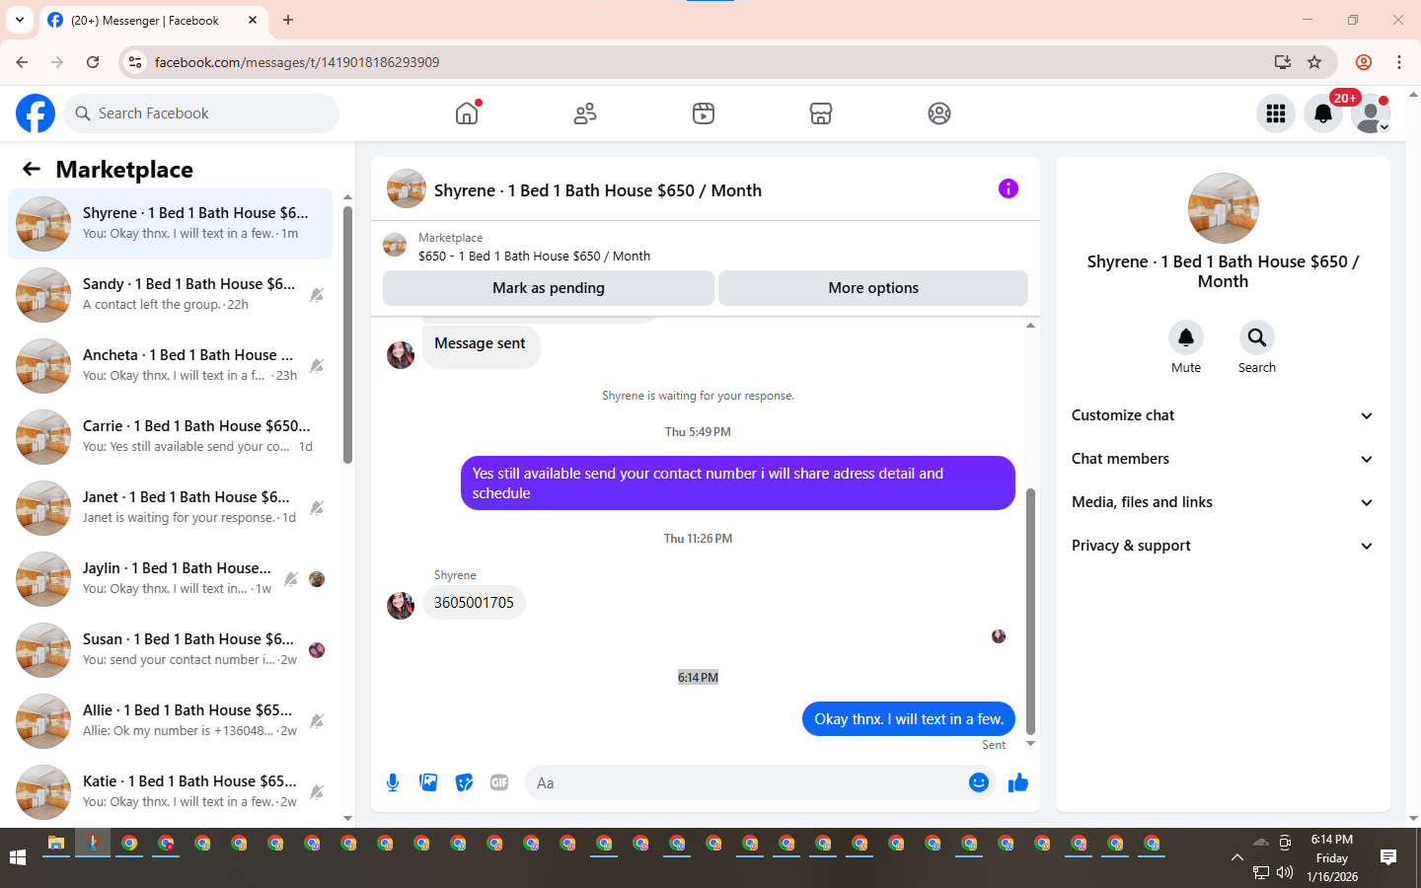This screenshot has width=1421, height=888.
Task: Search in conversation with magnifier icon
Action: pyautogui.click(x=1256, y=337)
